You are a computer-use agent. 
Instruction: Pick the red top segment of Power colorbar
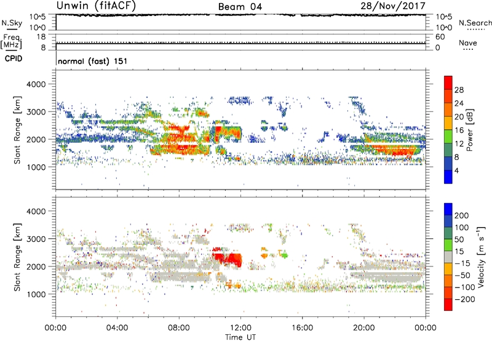[448, 82]
